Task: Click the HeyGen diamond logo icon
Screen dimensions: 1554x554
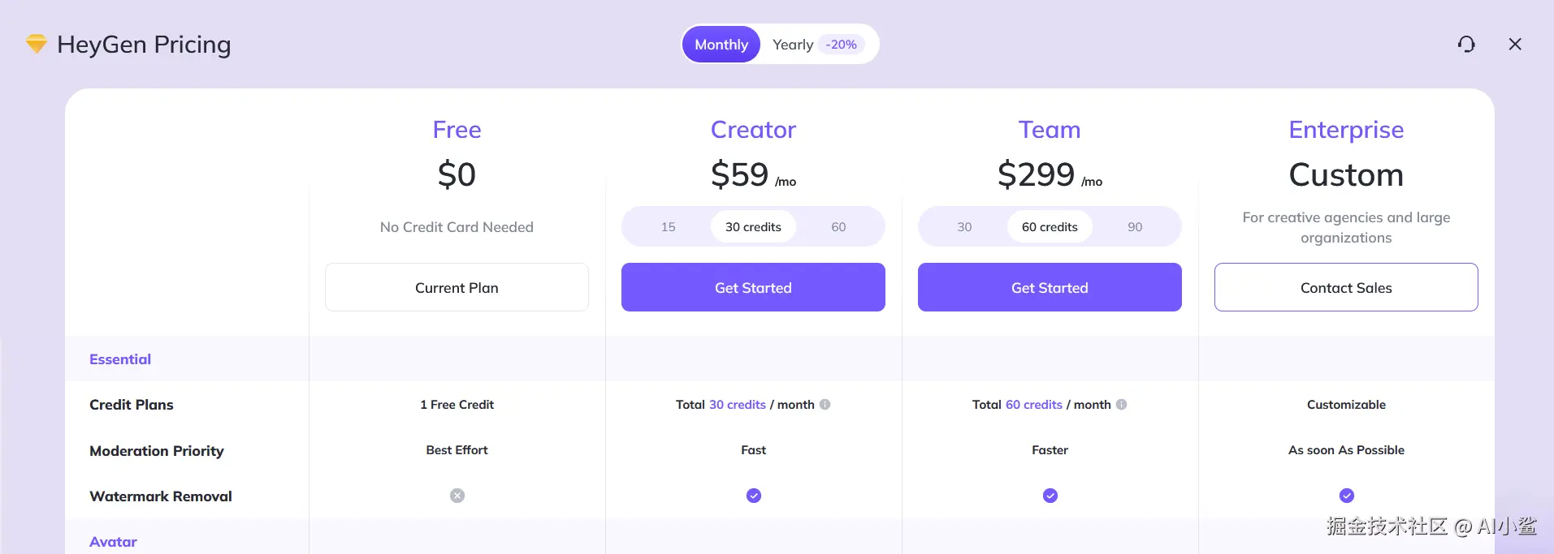Action: click(x=37, y=44)
